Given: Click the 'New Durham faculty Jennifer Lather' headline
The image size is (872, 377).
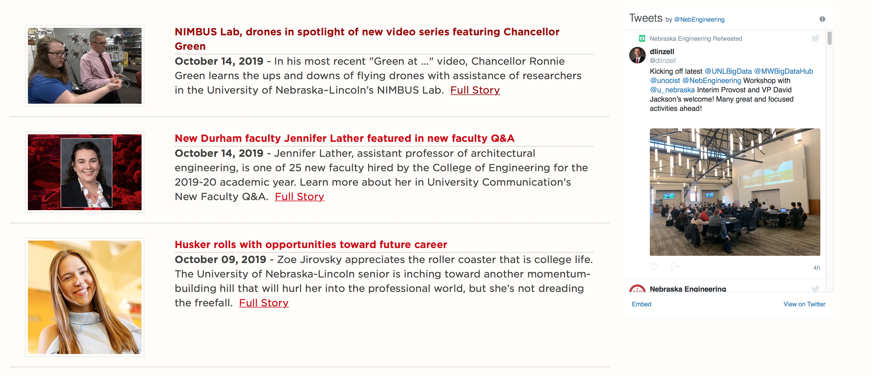Looking at the screenshot, I should tap(344, 138).
